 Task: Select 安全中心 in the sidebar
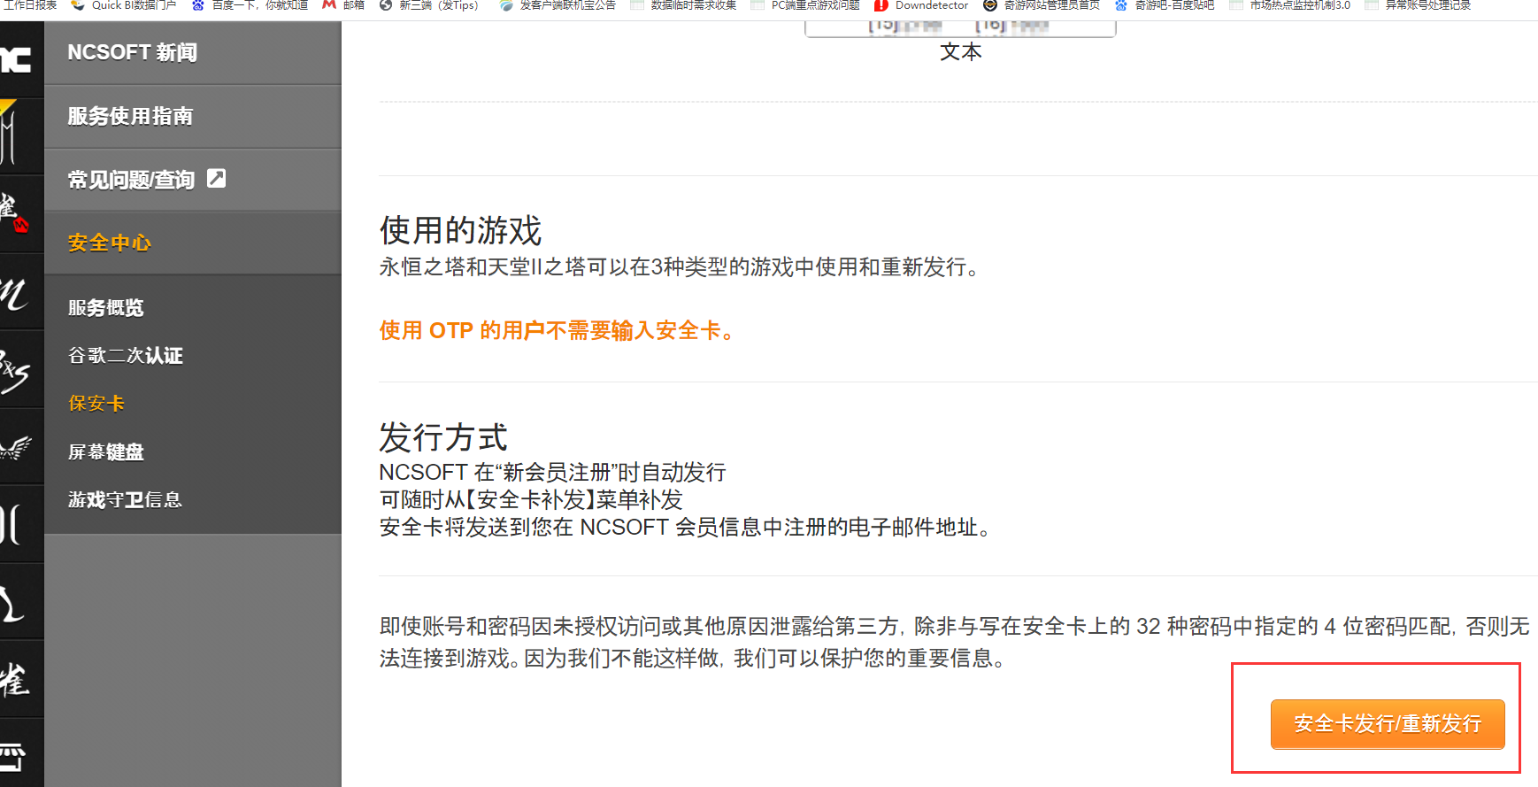coord(193,243)
